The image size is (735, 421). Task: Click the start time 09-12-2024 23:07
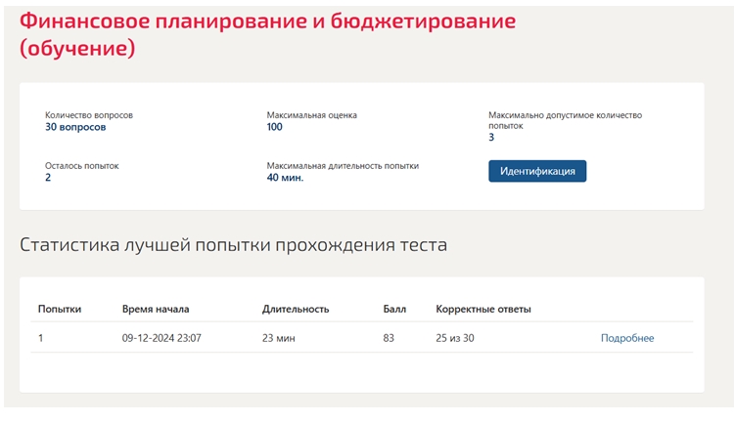[161, 338]
